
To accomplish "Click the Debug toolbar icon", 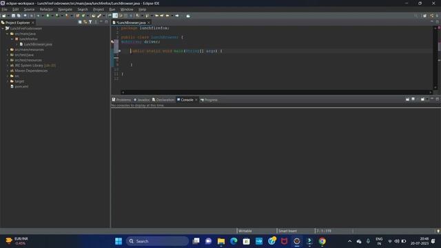I will pos(39,16).
